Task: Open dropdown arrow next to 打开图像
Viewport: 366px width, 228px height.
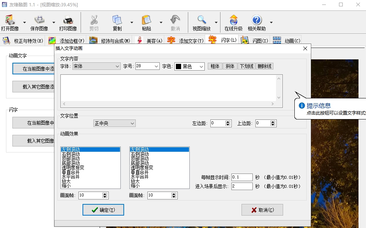Action: (x=24, y=23)
